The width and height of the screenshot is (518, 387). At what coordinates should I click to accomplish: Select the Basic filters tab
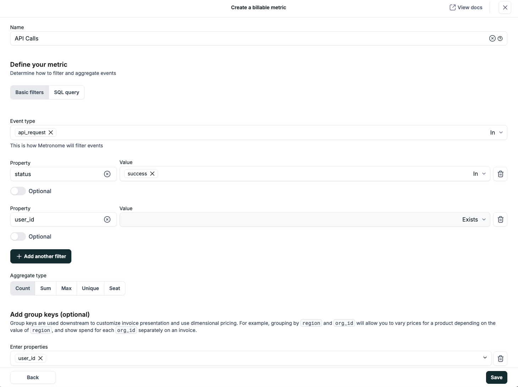coord(29,92)
